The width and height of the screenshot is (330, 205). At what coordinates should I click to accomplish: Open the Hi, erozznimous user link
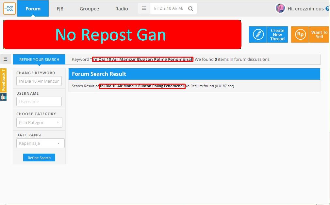305,8
